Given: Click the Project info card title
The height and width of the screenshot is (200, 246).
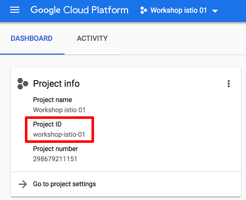Looking at the screenshot, I should click(x=56, y=84).
